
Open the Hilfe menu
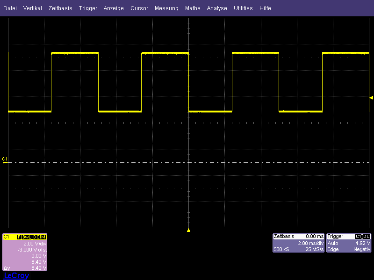pos(265,8)
